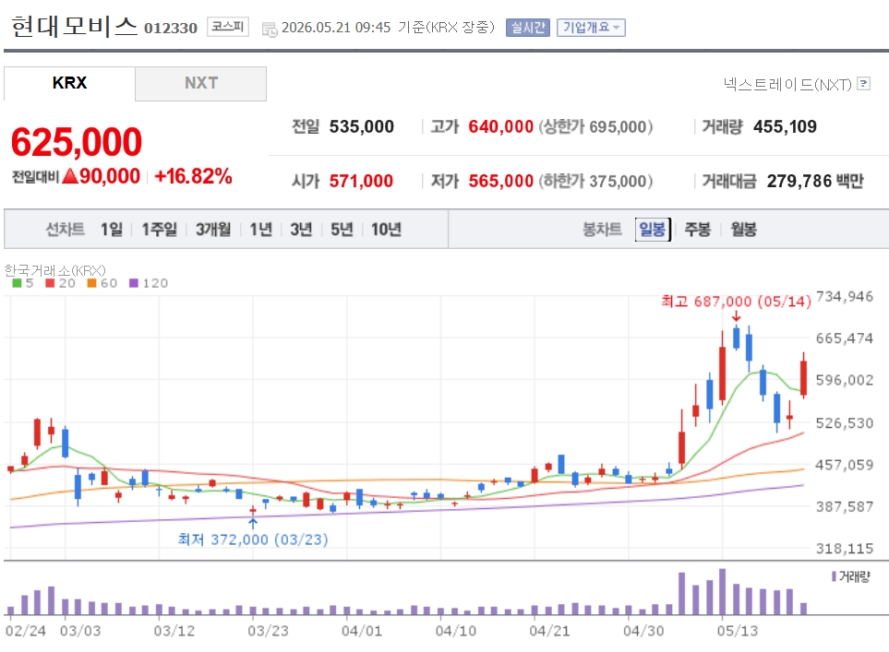Click the calendar clock icon beside date
Screen dimensions: 889x652
(x=270, y=29)
